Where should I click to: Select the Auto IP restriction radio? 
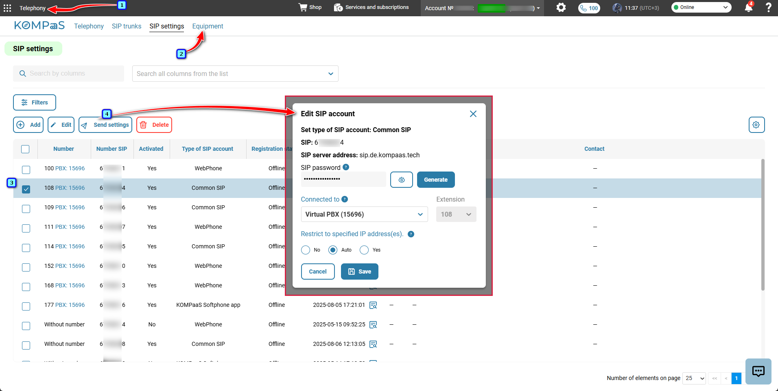coord(333,250)
